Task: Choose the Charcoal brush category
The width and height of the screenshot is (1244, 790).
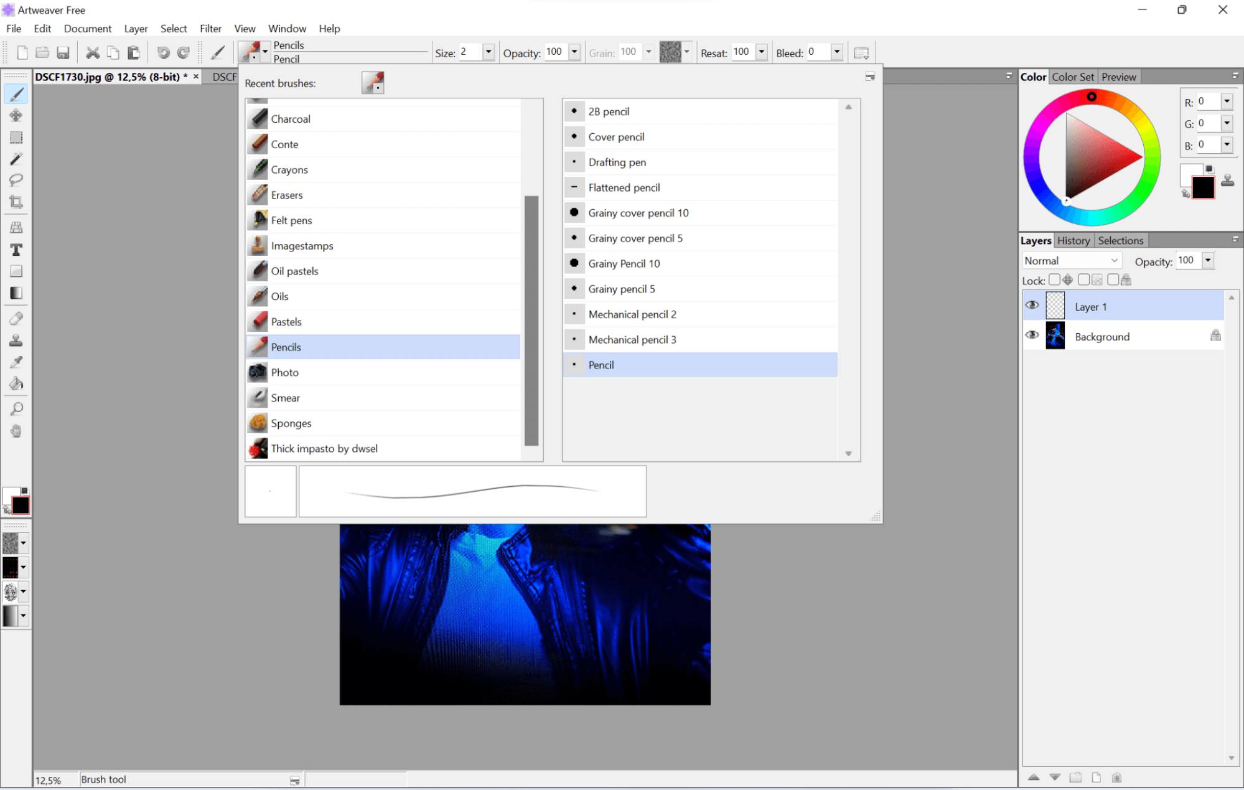Action: (291, 119)
